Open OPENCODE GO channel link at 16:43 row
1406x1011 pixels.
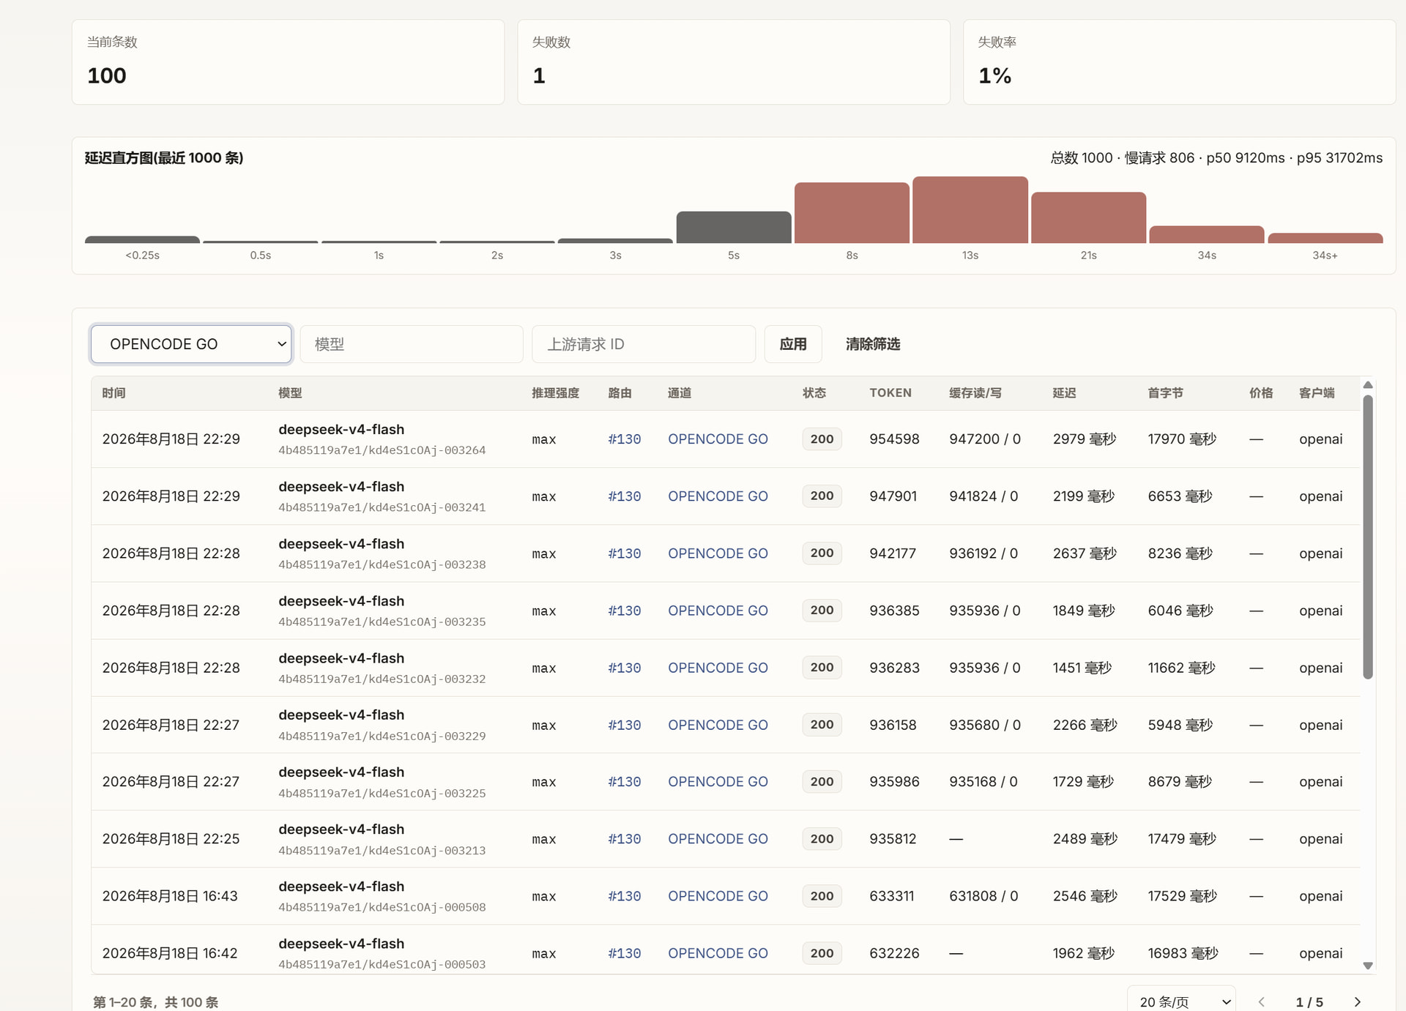[x=718, y=896]
